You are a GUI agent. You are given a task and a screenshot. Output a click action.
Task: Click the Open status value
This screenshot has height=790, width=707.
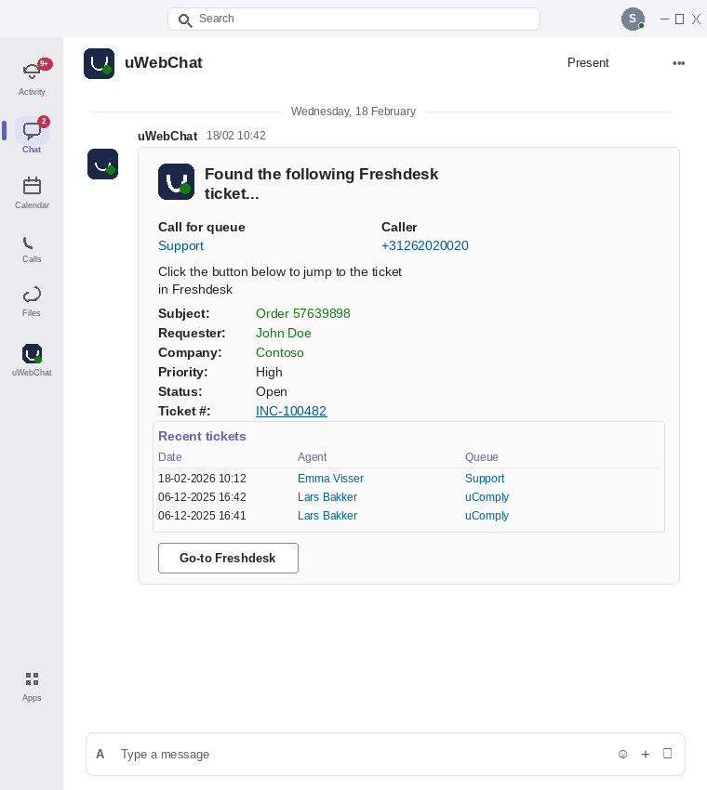272,392
